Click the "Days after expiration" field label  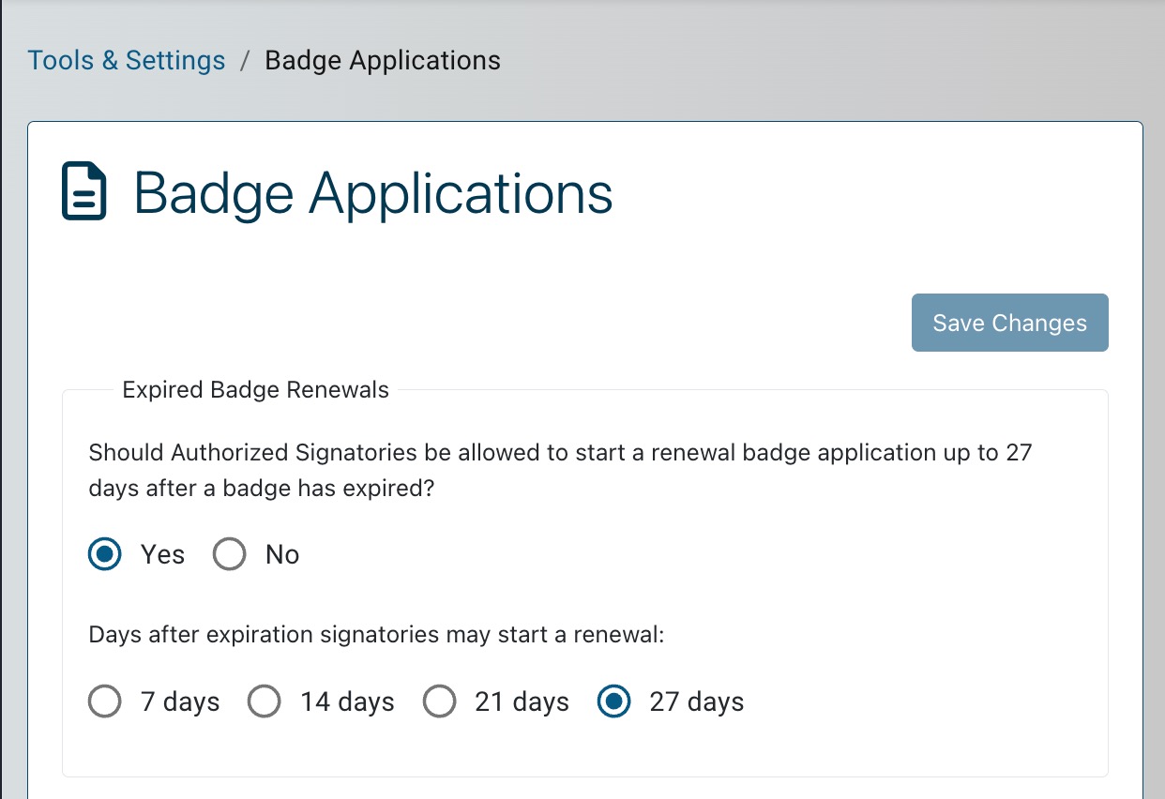click(x=376, y=635)
